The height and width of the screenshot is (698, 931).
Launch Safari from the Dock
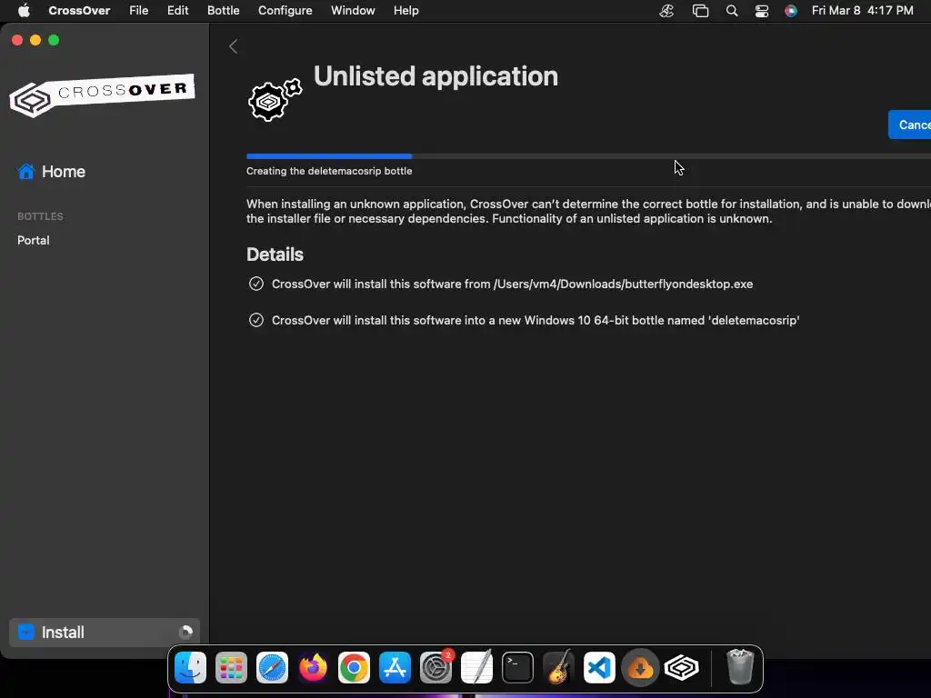pyautogui.click(x=273, y=668)
